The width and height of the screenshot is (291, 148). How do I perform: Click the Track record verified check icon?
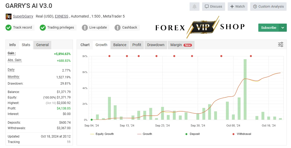(x=9, y=28)
